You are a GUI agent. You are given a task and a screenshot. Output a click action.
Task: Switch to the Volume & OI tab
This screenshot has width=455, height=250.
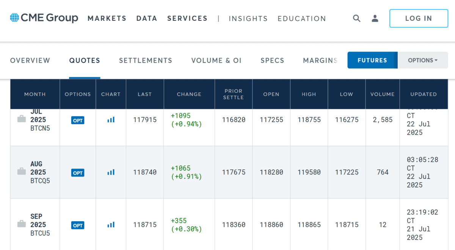point(216,61)
